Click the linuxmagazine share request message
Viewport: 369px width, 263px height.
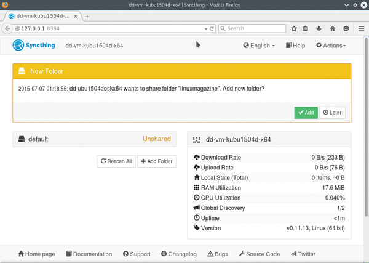[x=141, y=89]
